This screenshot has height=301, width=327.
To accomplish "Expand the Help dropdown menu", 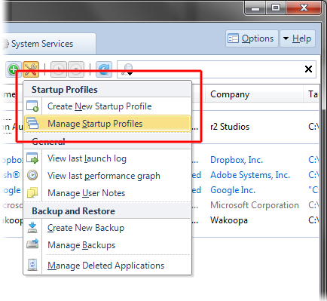I will 298,38.
